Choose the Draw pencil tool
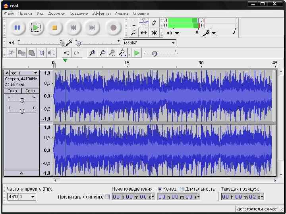Viewport: 286px width, 214px height. click(x=154, y=23)
